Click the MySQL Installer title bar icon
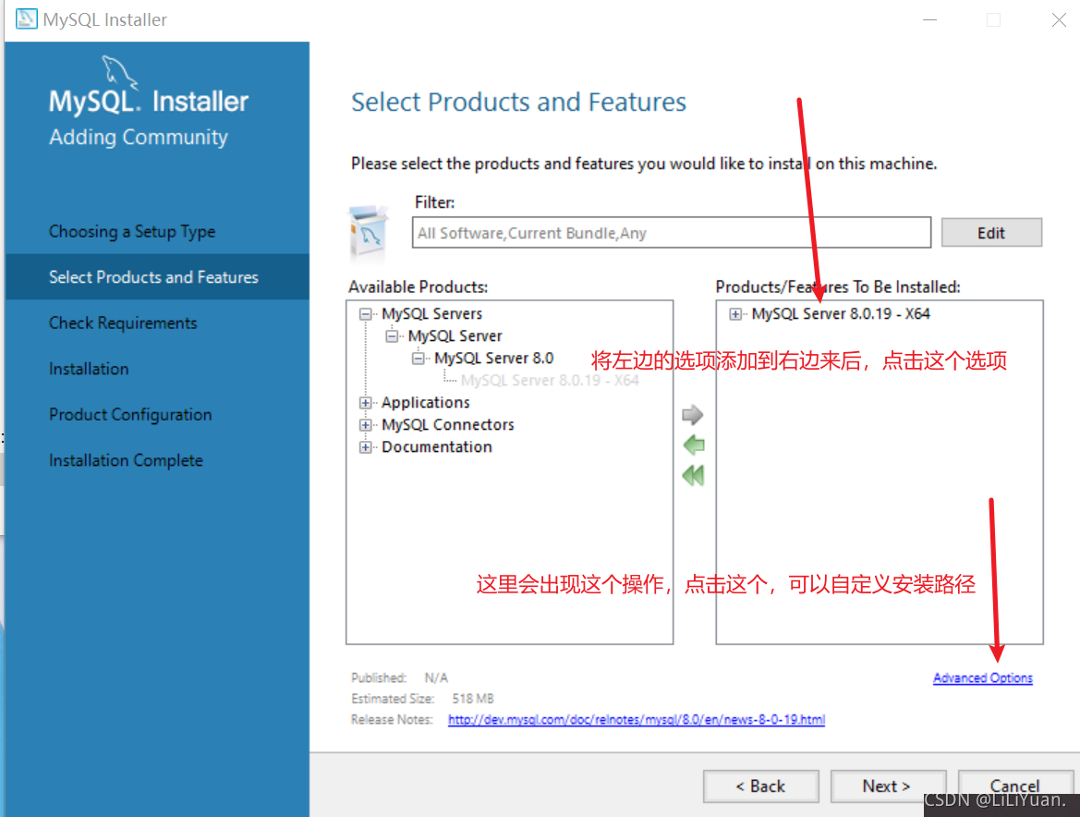Screen dimensions: 1080x817 pyautogui.click(x=26, y=18)
